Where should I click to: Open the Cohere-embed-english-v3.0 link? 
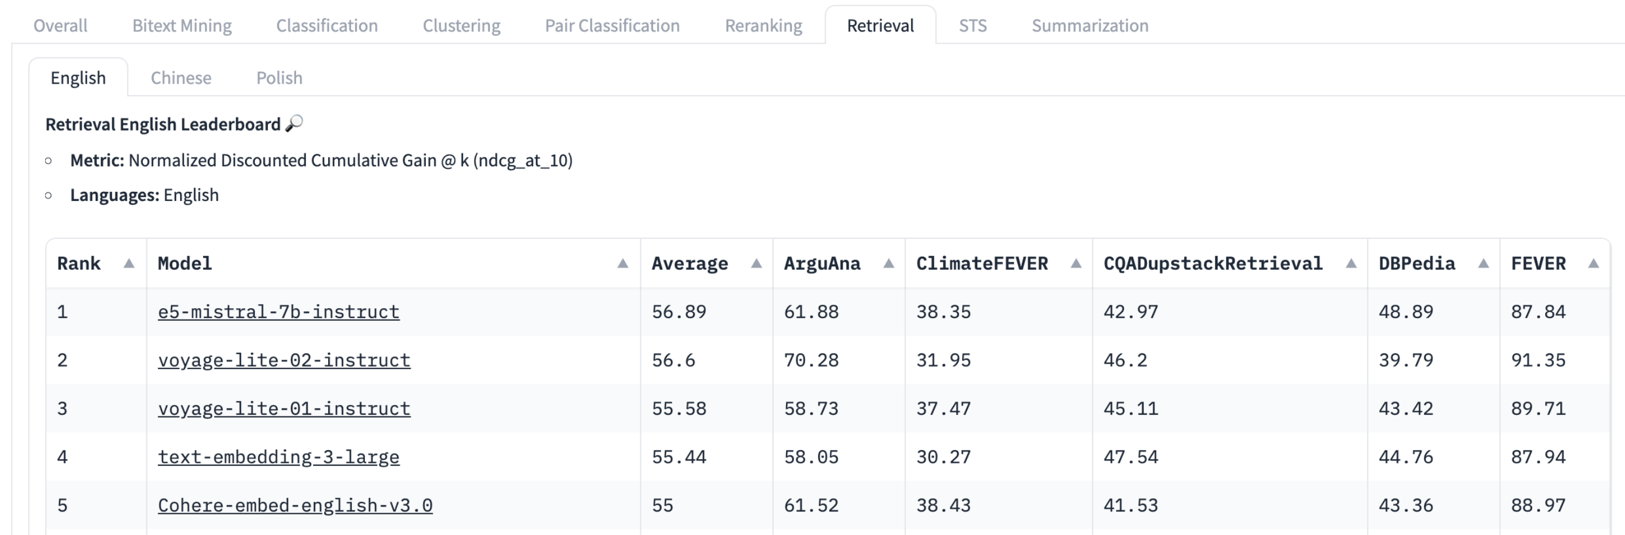(x=296, y=506)
